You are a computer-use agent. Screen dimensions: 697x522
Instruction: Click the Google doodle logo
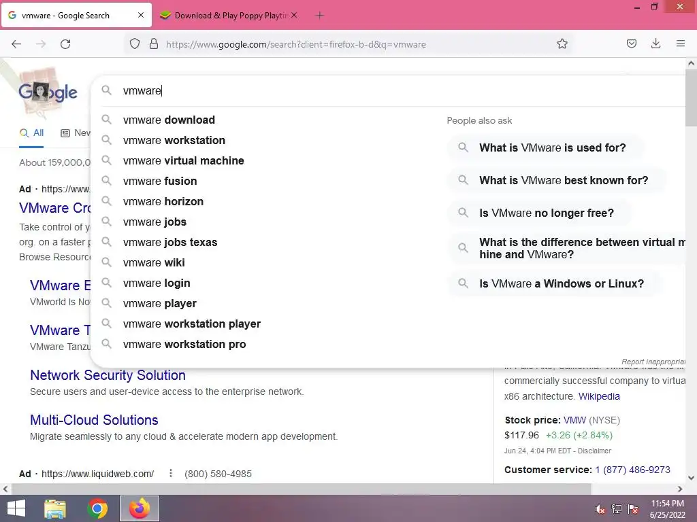(x=48, y=92)
